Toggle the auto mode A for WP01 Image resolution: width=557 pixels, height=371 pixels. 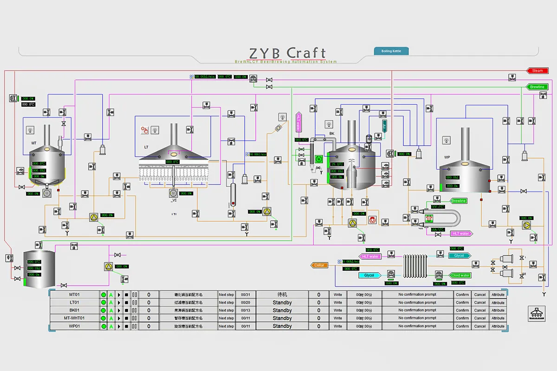[x=111, y=326]
